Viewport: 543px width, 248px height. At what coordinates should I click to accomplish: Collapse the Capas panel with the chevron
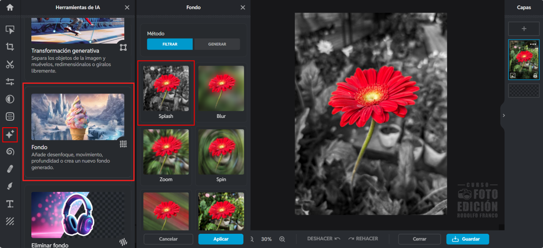504,115
